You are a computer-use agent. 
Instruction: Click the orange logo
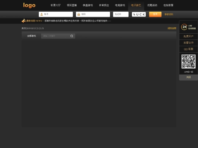pyautogui.click(x=29, y=5)
